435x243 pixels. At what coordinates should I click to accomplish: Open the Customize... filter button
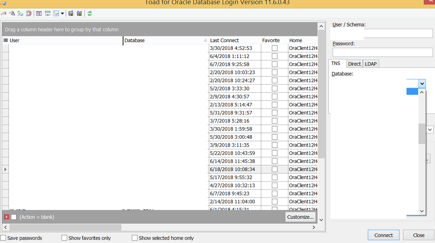click(x=300, y=217)
